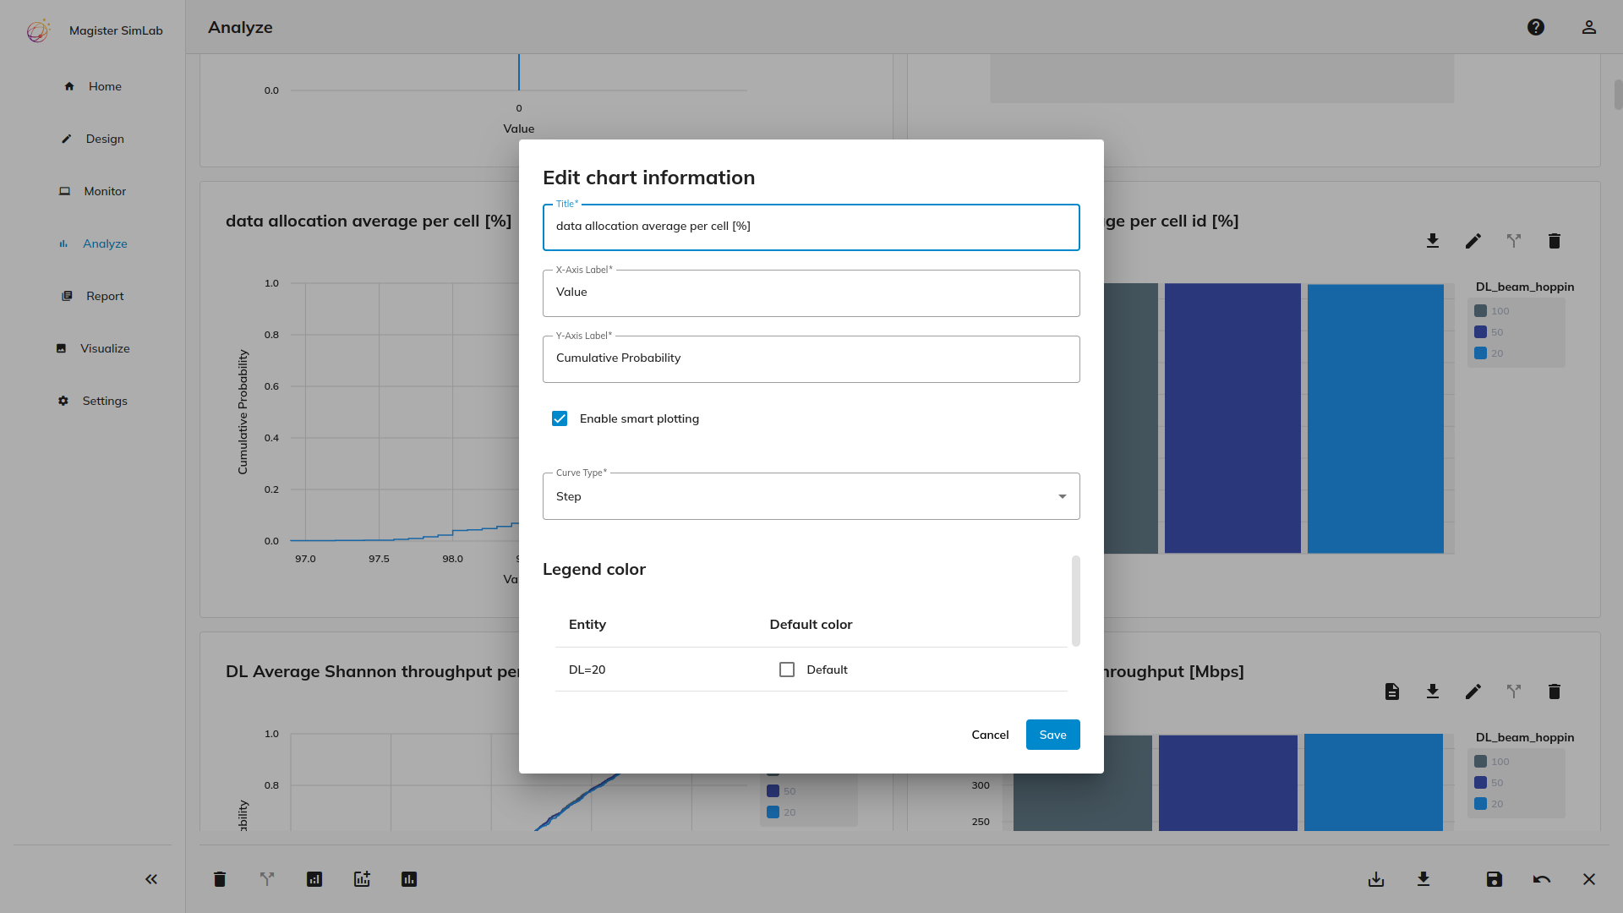Click the merge icon in bottom toolbar
Image resolution: width=1623 pixels, height=913 pixels.
point(267,879)
